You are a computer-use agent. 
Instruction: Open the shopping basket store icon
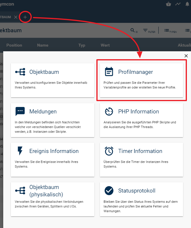[x=168, y=4]
